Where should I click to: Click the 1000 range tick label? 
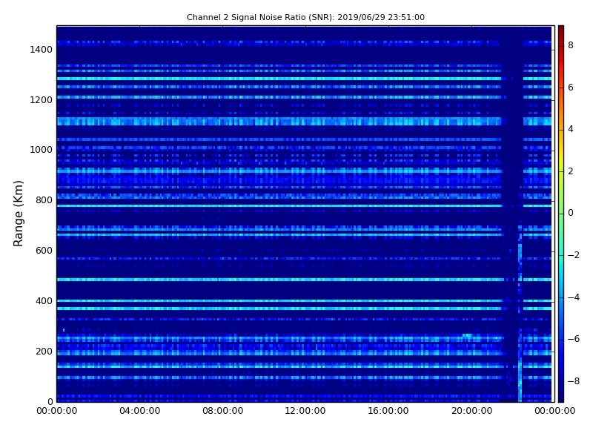point(42,150)
